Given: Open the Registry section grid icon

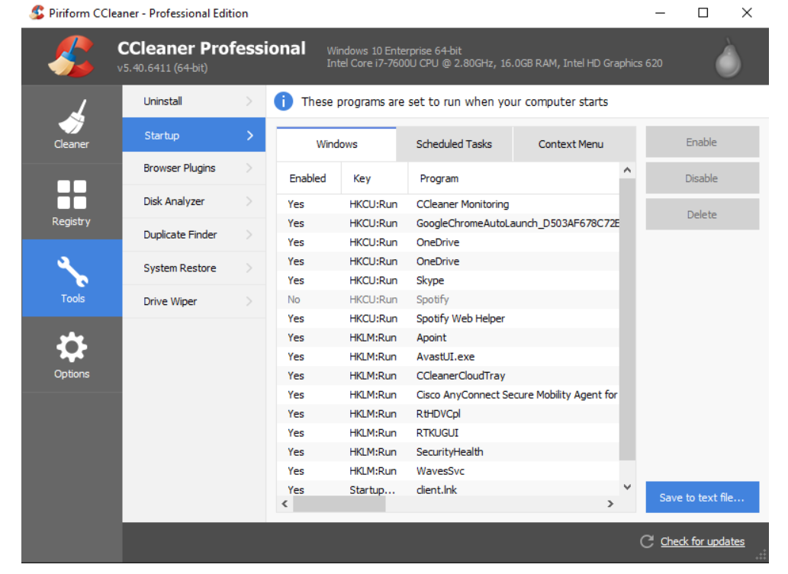Looking at the screenshot, I should pos(72,194).
